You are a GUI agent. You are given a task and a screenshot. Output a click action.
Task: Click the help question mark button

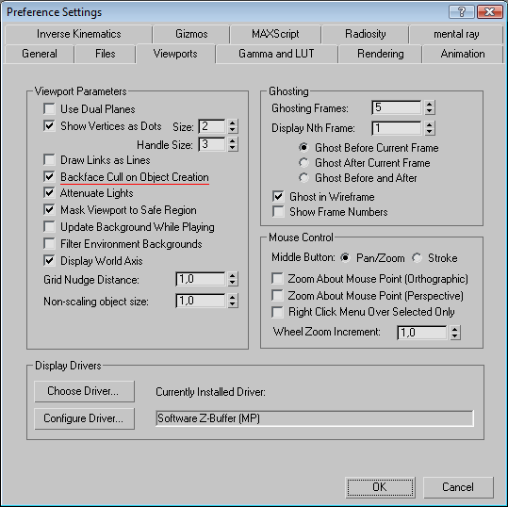click(462, 12)
